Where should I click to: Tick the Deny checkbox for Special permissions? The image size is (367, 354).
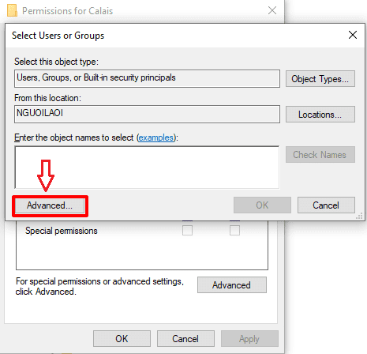click(x=234, y=231)
